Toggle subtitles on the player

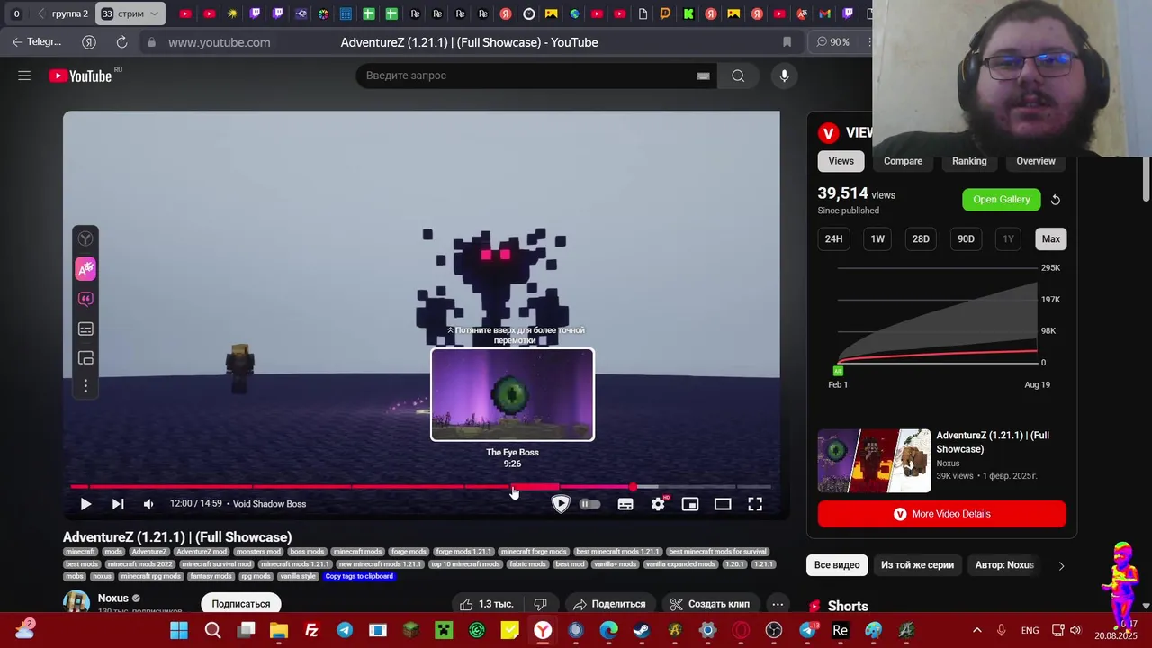pyautogui.click(x=625, y=504)
